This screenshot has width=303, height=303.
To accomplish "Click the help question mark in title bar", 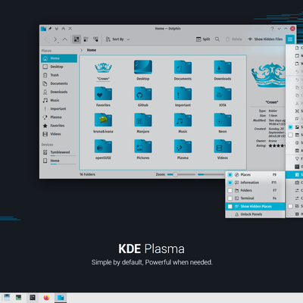I will (272, 29).
